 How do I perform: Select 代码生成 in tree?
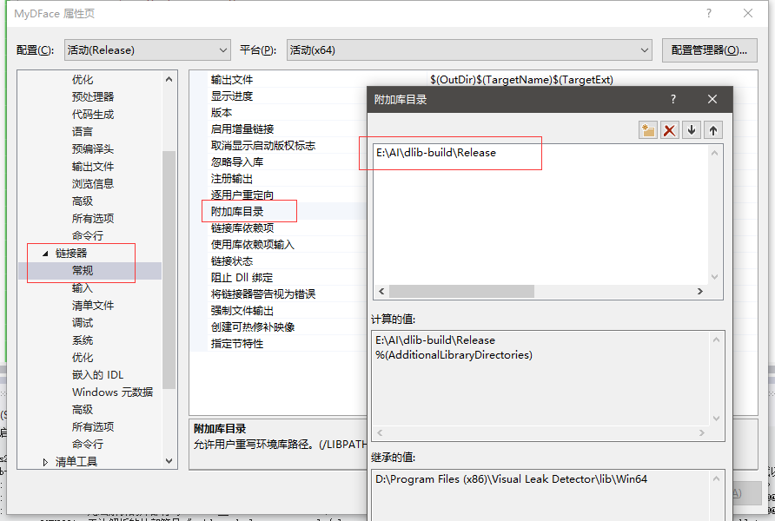click(93, 114)
